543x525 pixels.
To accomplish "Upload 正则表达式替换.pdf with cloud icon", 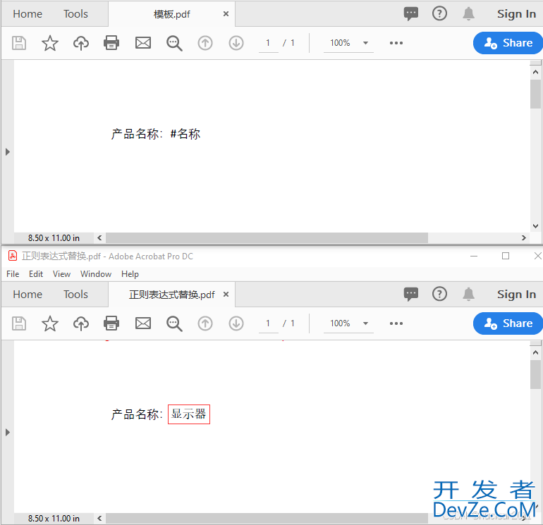I will coord(80,323).
